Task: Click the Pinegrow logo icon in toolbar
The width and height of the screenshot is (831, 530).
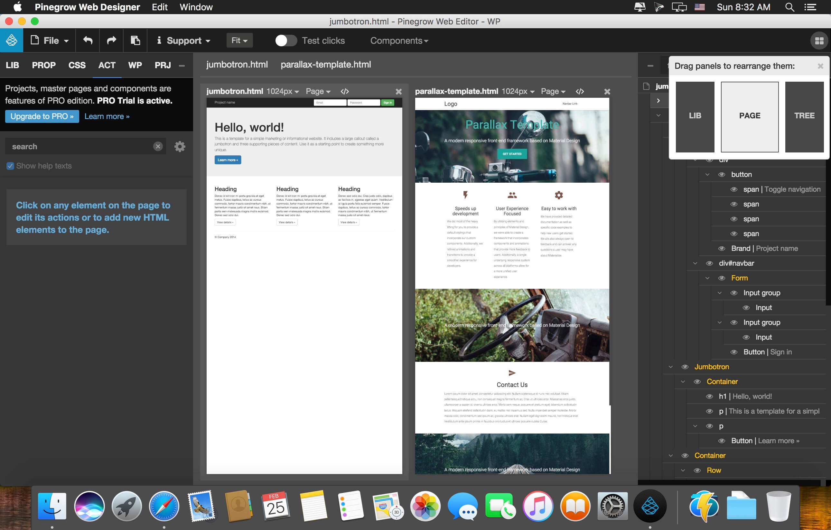Action: click(11, 40)
